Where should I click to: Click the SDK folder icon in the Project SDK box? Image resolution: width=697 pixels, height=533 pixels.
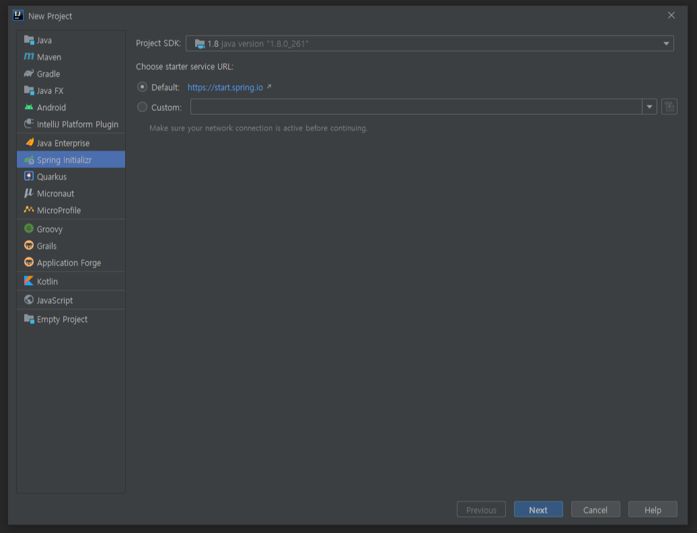click(x=200, y=44)
